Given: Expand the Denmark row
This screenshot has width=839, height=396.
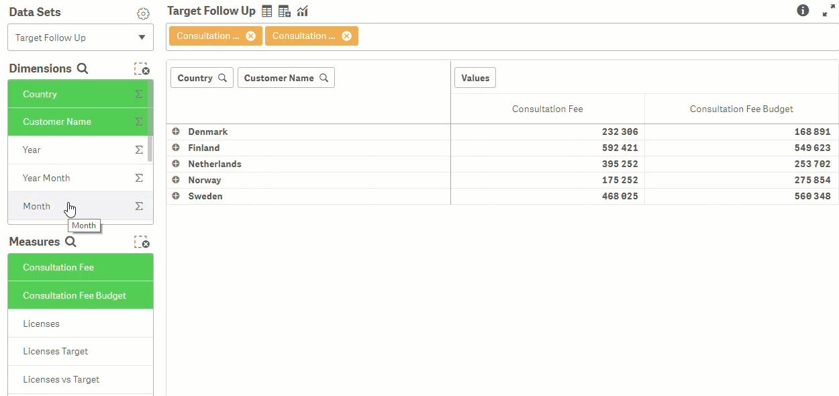Looking at the screenshot, I should (176, 132).
